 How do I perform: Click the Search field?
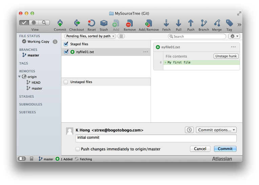point(197,36)
